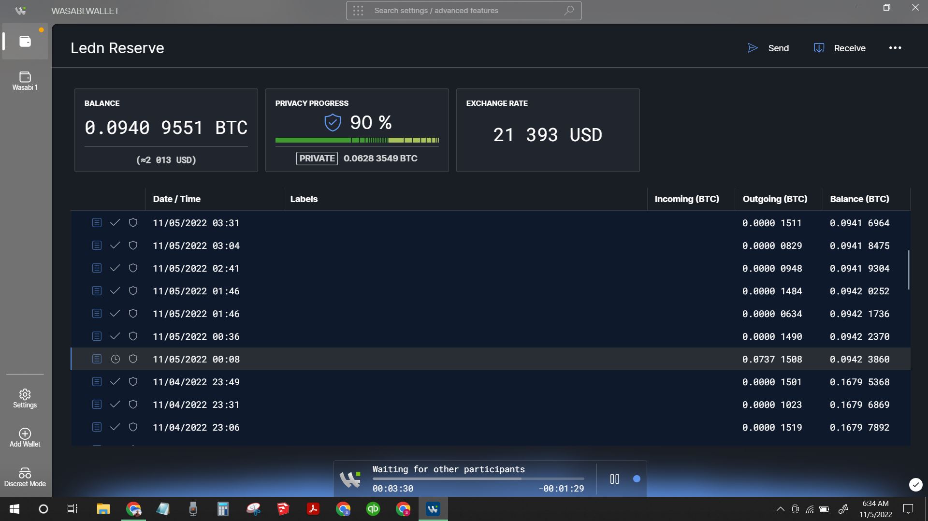928x521 pixels.
Task: Click confirmed checkmark on 03:31 transaction
Action: pos(115,223)
